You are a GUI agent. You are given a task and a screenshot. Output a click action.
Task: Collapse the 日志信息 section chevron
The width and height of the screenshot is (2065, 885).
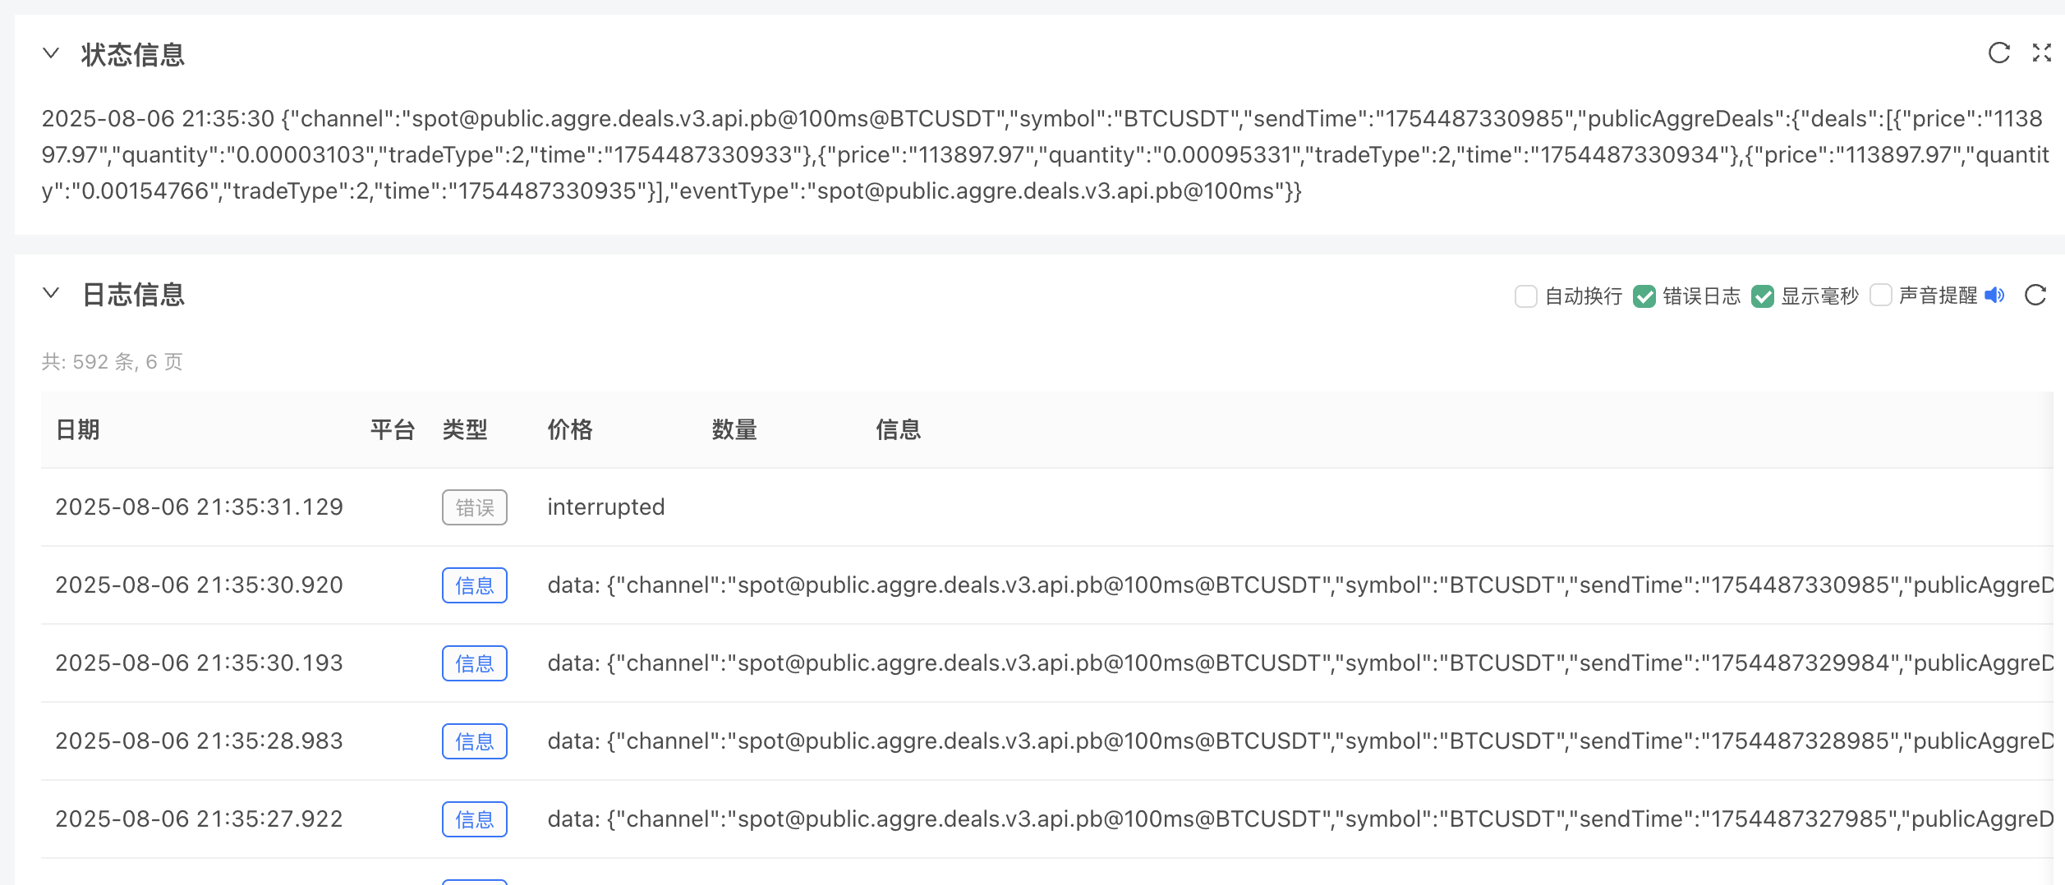point(51,294)
